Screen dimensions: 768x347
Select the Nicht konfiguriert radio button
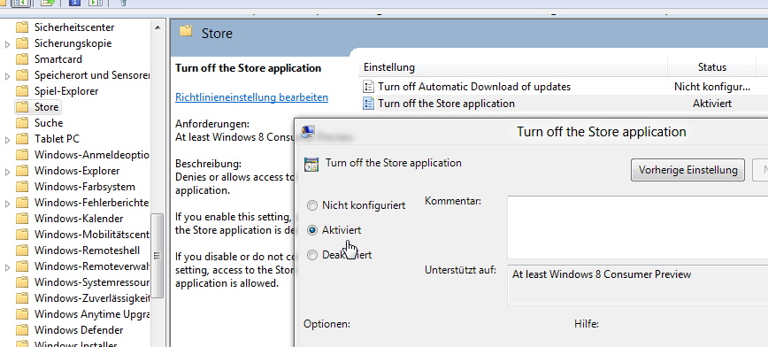point(312,205)
